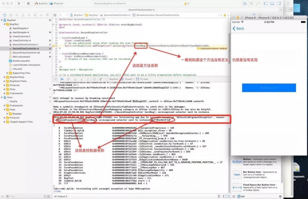Open the project navigator folder icon
308x199 pixels.
coord(5,15)
